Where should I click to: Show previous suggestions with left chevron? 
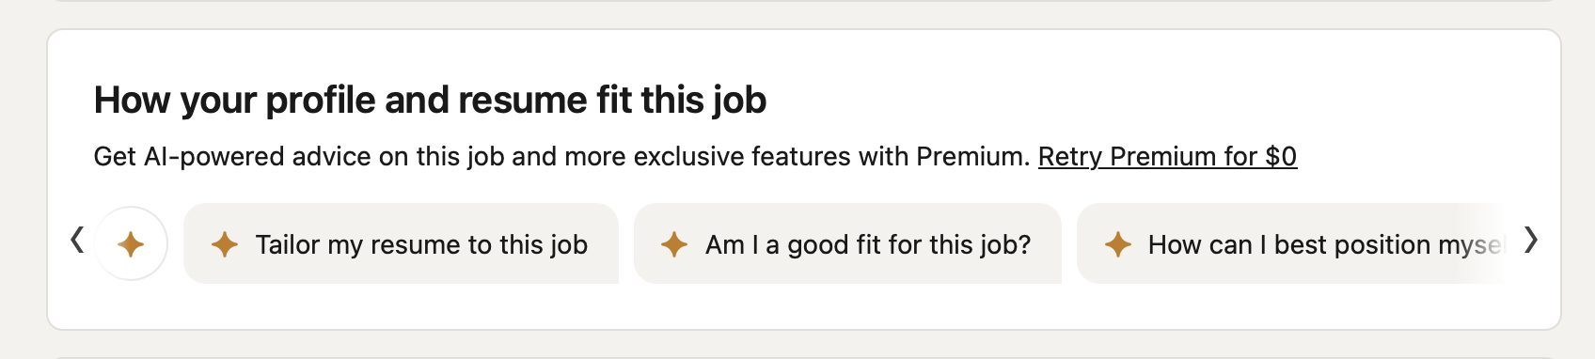pyautogui.click(x=77, y=241)
